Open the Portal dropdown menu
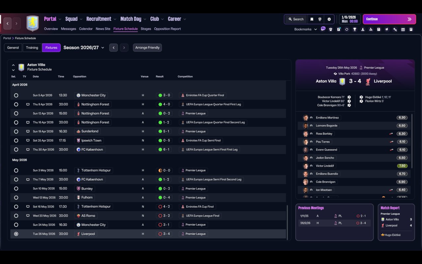Screen dimensions: 422x264 (52, 19)
